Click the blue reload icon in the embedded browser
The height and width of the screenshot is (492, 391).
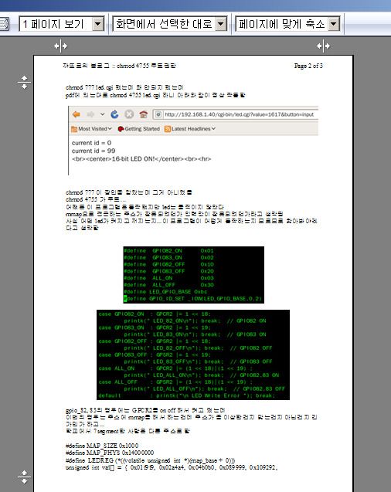(x=114, y=114)
